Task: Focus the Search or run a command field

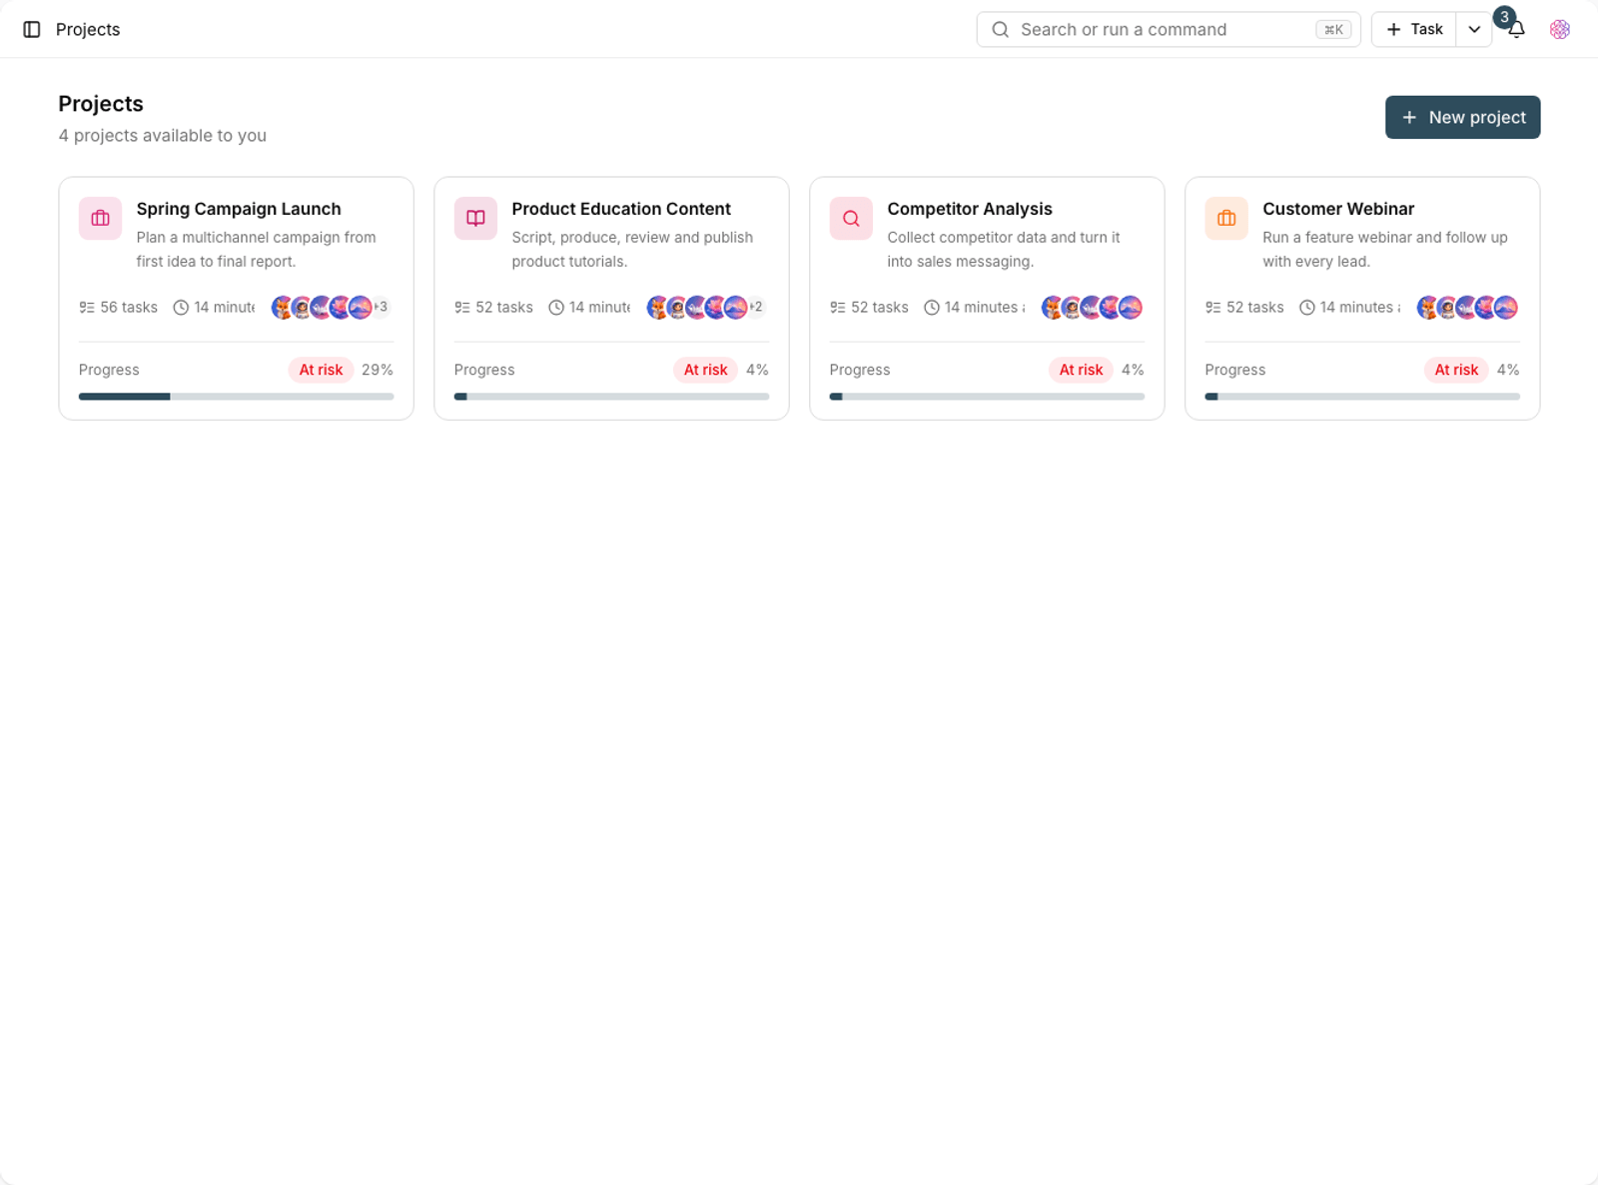Action: click(1169, 30)
